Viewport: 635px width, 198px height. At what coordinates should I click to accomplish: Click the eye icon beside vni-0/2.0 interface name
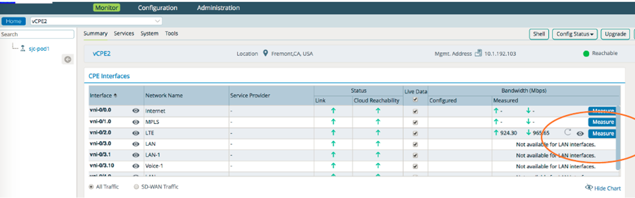[136, 133]
